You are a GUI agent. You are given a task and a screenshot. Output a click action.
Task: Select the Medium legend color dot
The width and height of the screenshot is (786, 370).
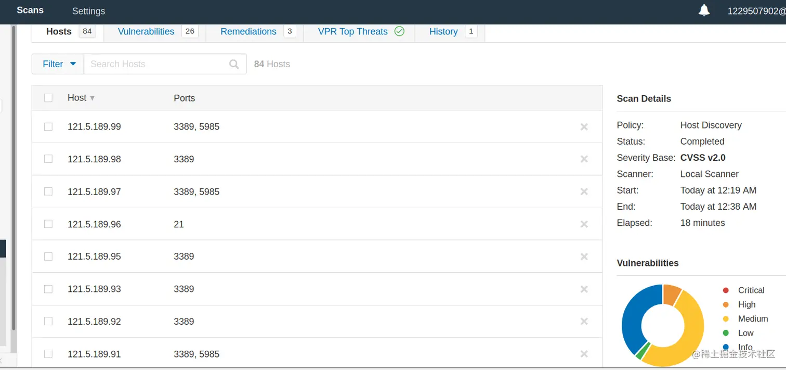click(726, 319)
